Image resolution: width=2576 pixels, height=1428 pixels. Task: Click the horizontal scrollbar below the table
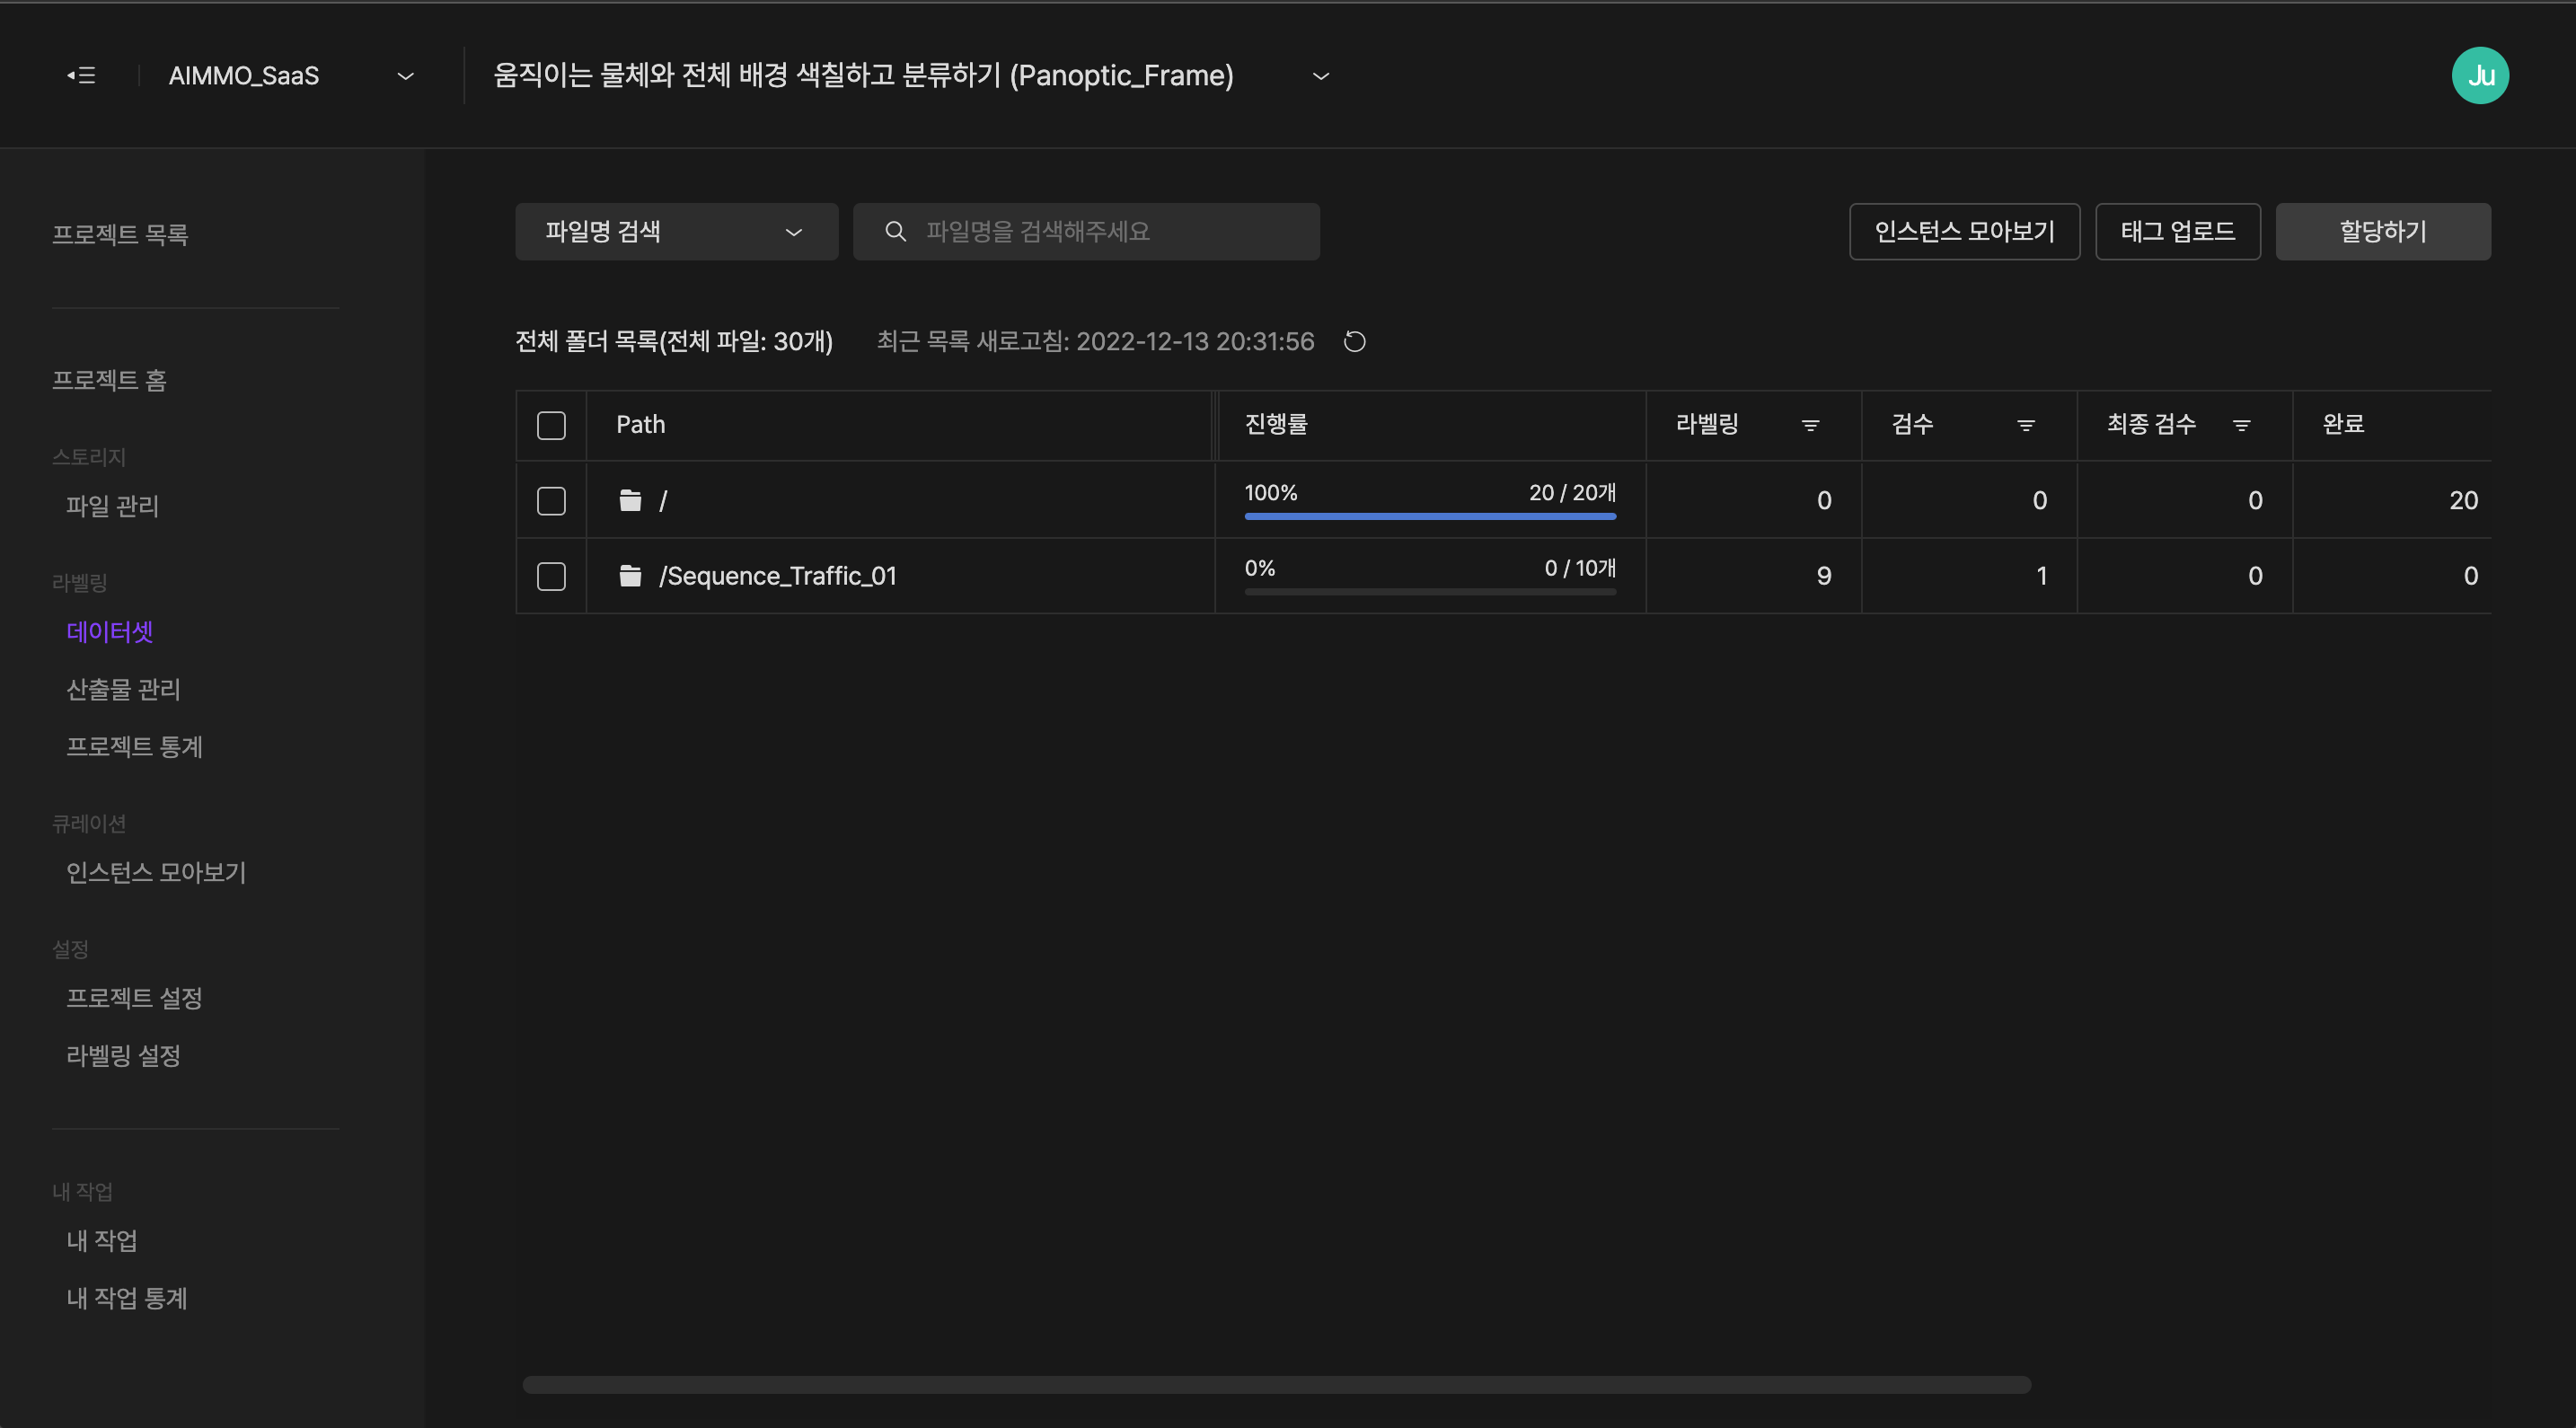[x=1276, y=1385]
